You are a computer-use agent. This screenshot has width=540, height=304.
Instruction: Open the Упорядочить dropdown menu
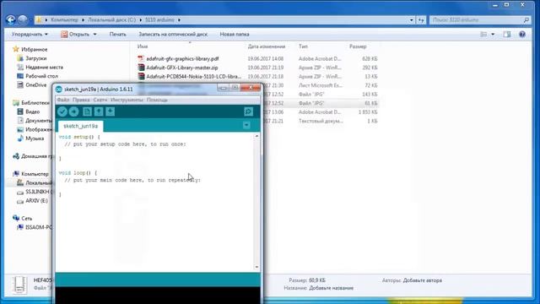click(x=30, y=34)
